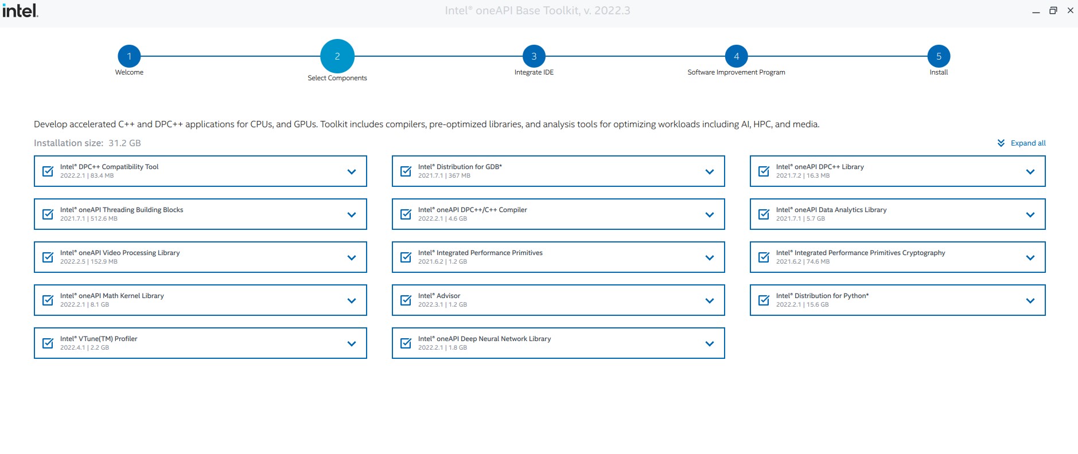Expand Video Processing Library chevron
This screenshot has height=454, width=1078.
pyautogui.click(x=352, y=258)
